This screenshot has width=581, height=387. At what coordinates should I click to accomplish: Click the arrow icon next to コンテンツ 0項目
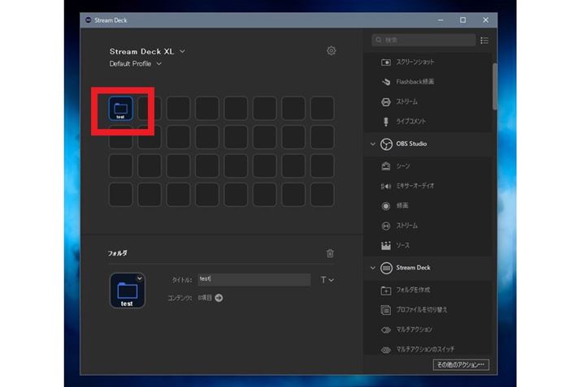point(219,298)
